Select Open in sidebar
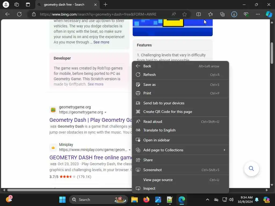Screen dimensions: 275x206 click(180, 140)
